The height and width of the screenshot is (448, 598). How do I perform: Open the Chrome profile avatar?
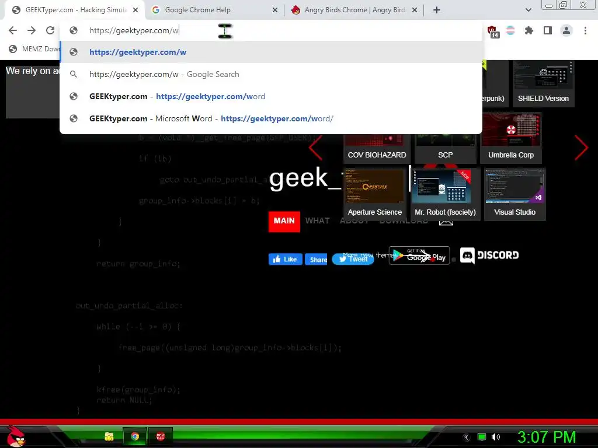[x=566, y=30]
